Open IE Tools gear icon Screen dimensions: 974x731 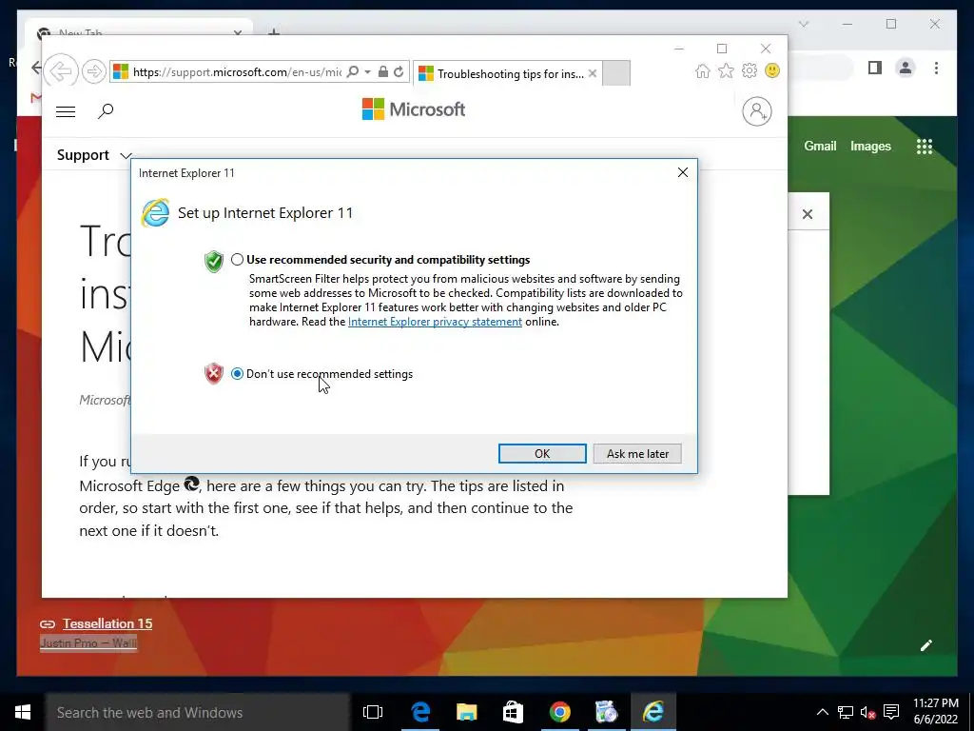point(750,70)
